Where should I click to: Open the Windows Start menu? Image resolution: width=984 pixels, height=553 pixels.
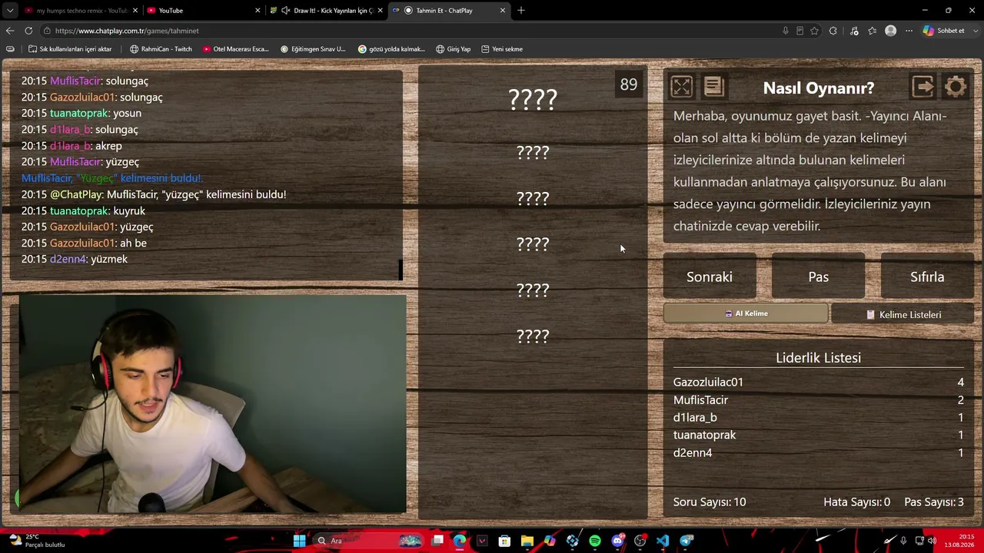299,541
